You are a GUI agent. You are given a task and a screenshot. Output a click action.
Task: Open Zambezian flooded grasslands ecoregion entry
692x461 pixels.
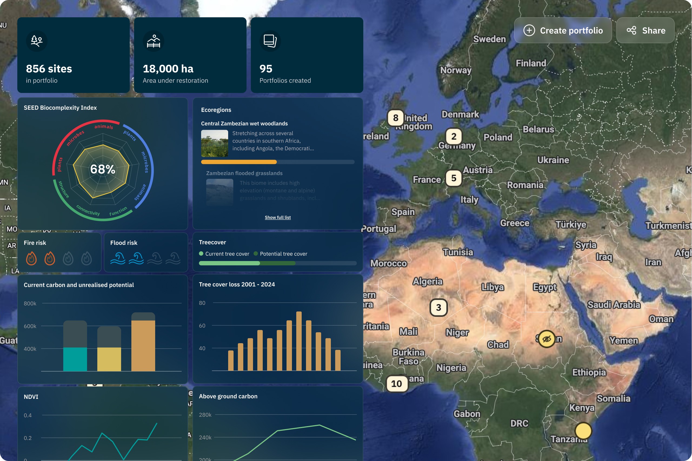tap(244, 173)
